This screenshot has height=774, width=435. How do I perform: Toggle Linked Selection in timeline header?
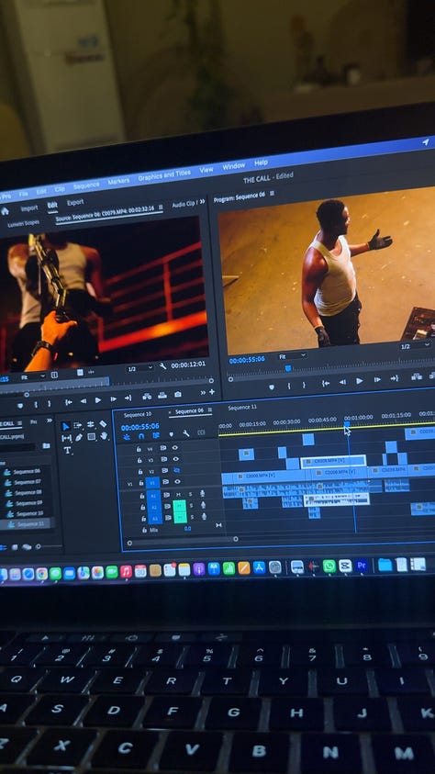[156, 435]
